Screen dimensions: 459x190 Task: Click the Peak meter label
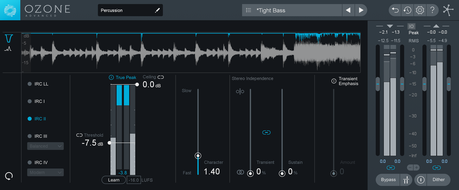[413, 33]
